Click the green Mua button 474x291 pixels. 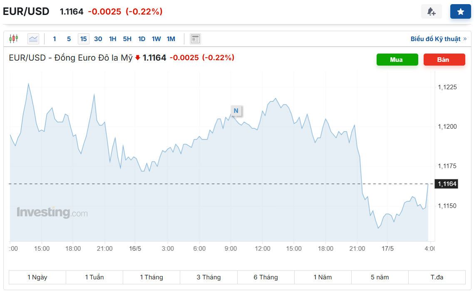pyautogui.click(x=397, y=60)
